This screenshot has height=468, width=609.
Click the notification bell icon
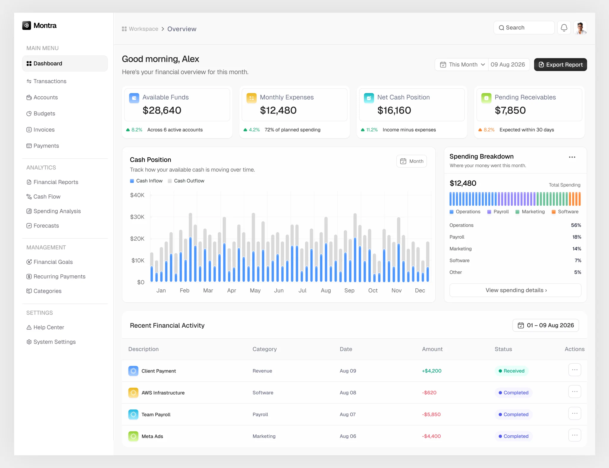click(x=564, y=28)
